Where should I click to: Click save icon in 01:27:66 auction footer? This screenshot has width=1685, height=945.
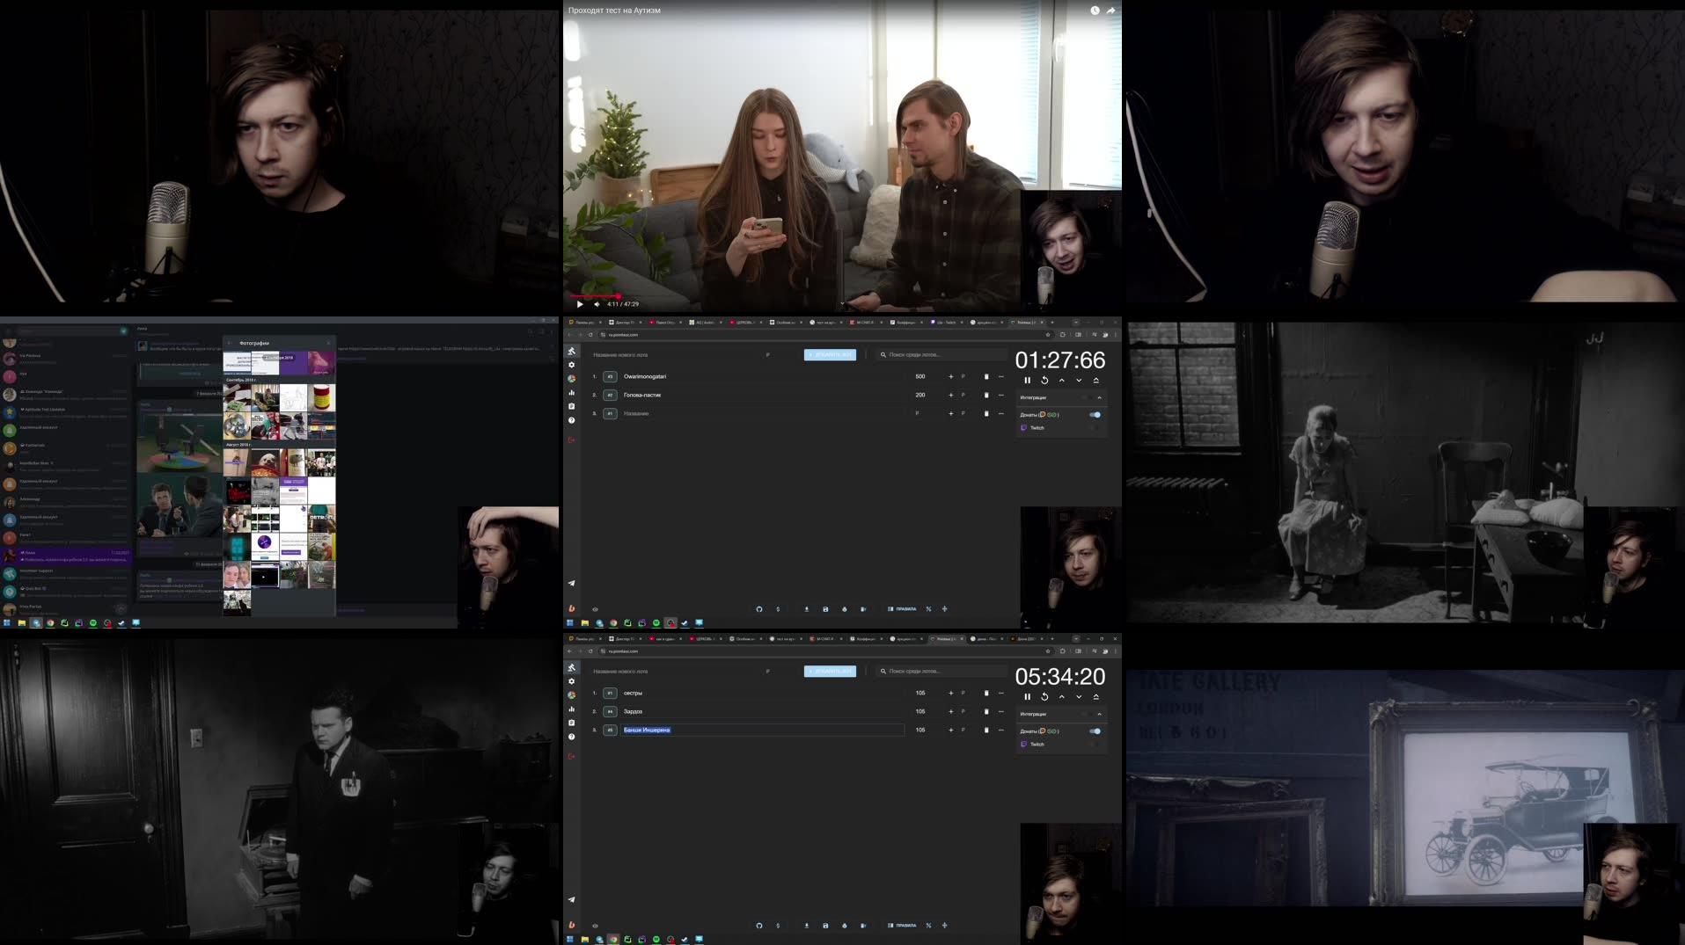click(x=825, y=608)
